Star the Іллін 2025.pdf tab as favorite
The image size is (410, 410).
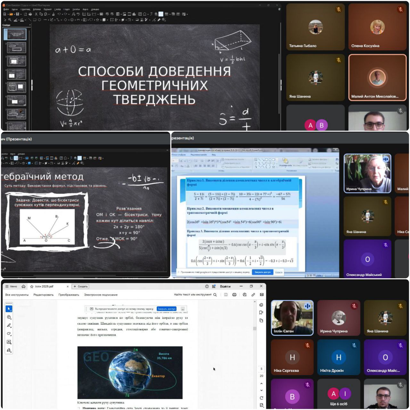tap(32, 287)
